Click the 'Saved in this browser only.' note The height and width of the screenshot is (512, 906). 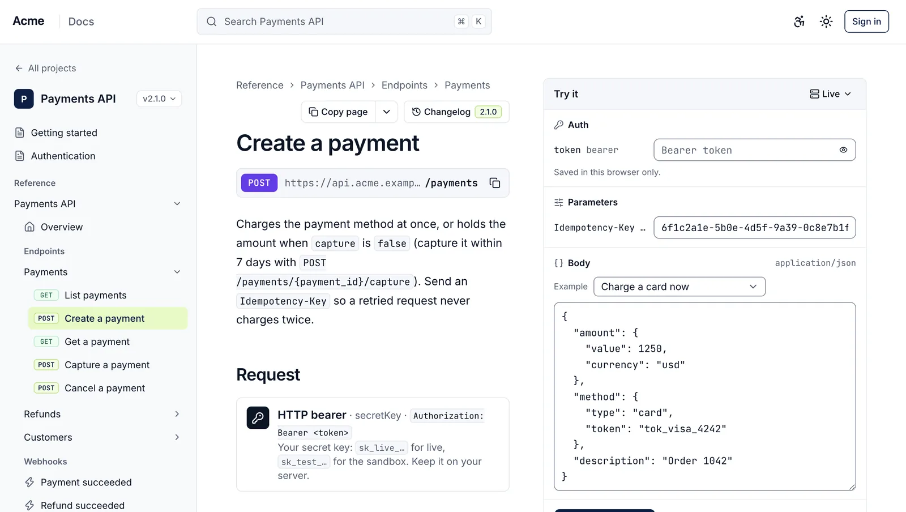tap(607, 172)
